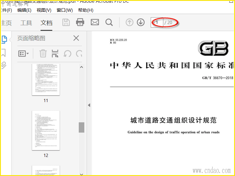This screenshot has height=176, width=235.
Task: Click the page number input field
Action: [x=157, y=23]
